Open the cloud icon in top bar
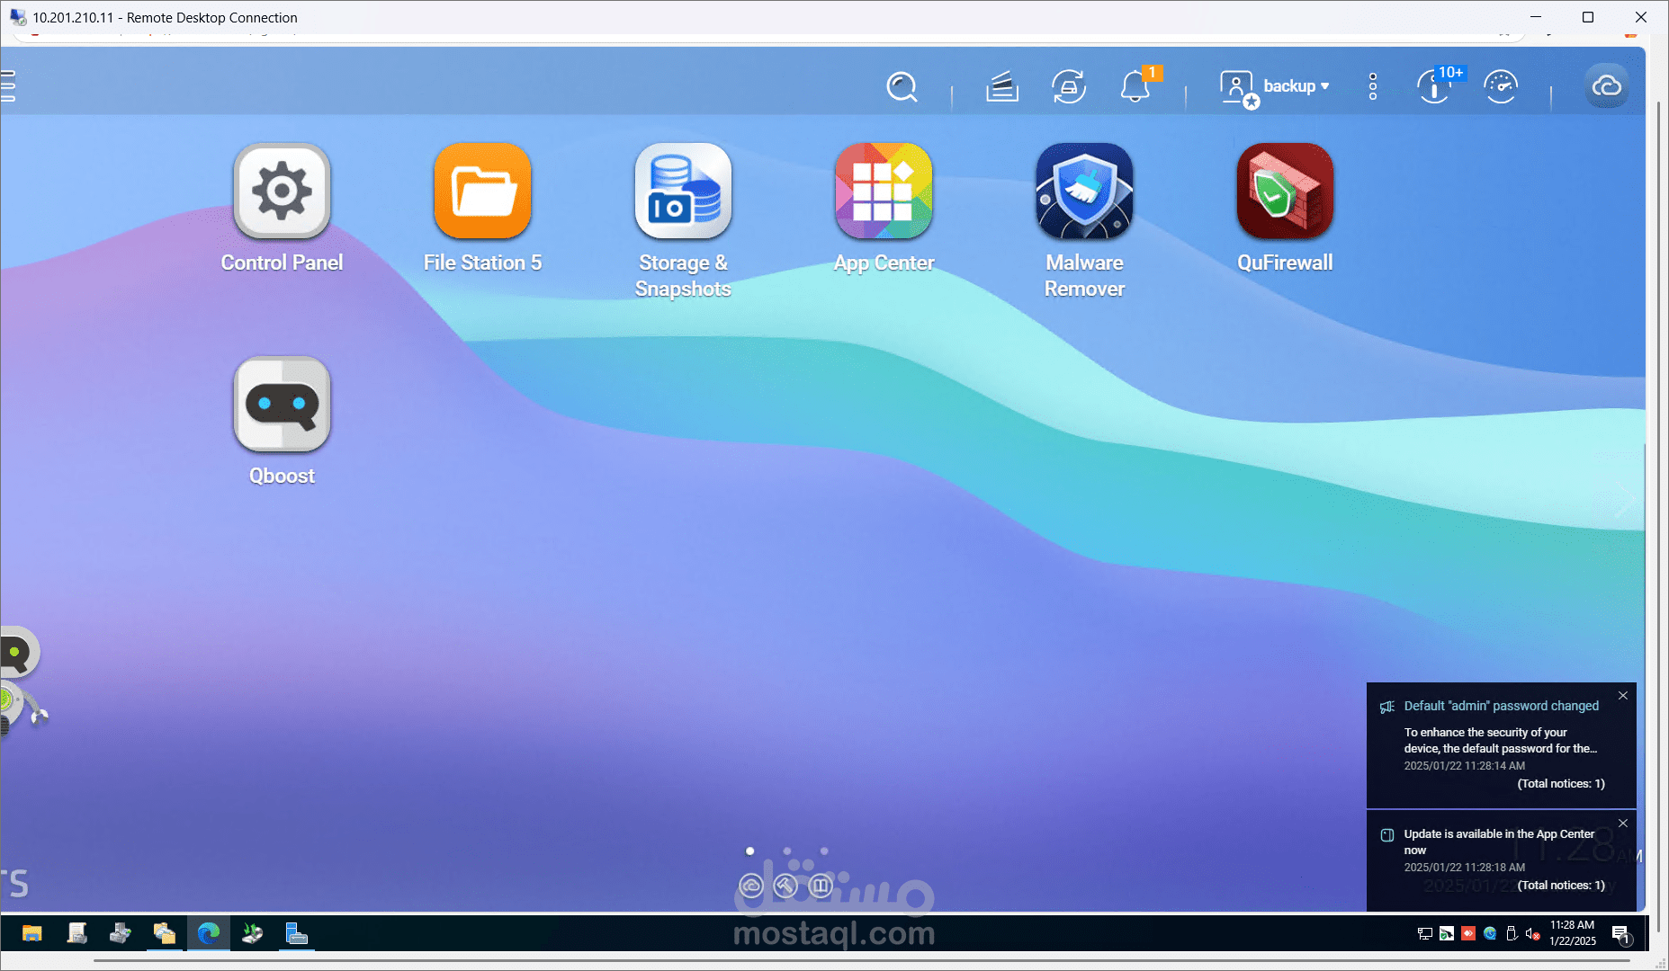Viewport: 1669px width, 971px height. 1606,86
